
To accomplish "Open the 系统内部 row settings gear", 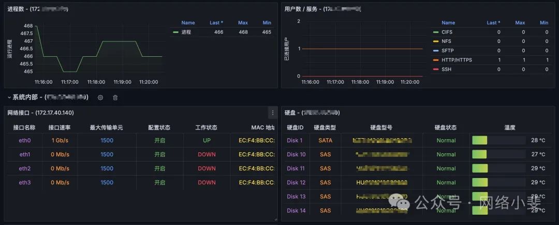I will pos(100,98).
